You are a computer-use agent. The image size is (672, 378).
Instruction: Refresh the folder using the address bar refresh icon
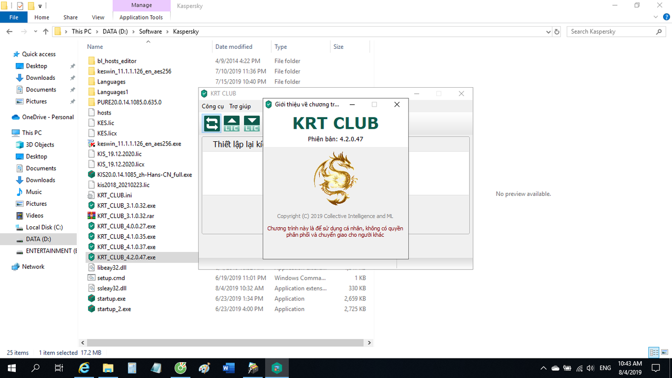click(x=556, y=31)
